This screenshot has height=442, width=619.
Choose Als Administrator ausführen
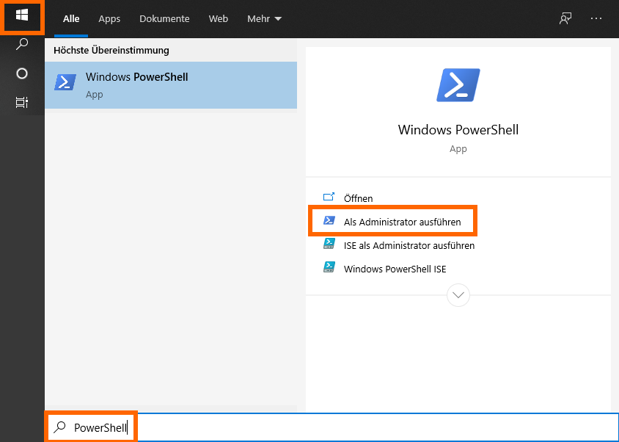pos(402,222)
